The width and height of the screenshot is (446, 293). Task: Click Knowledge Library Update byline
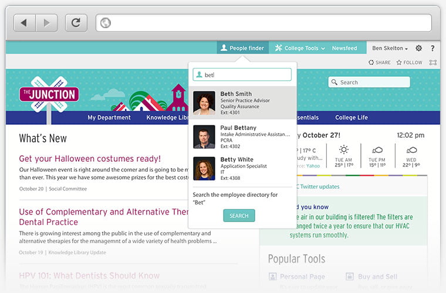click(x=77, y=253)
